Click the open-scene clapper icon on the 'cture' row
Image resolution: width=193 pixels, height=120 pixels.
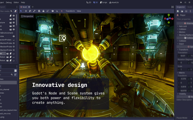coord(11,22)
